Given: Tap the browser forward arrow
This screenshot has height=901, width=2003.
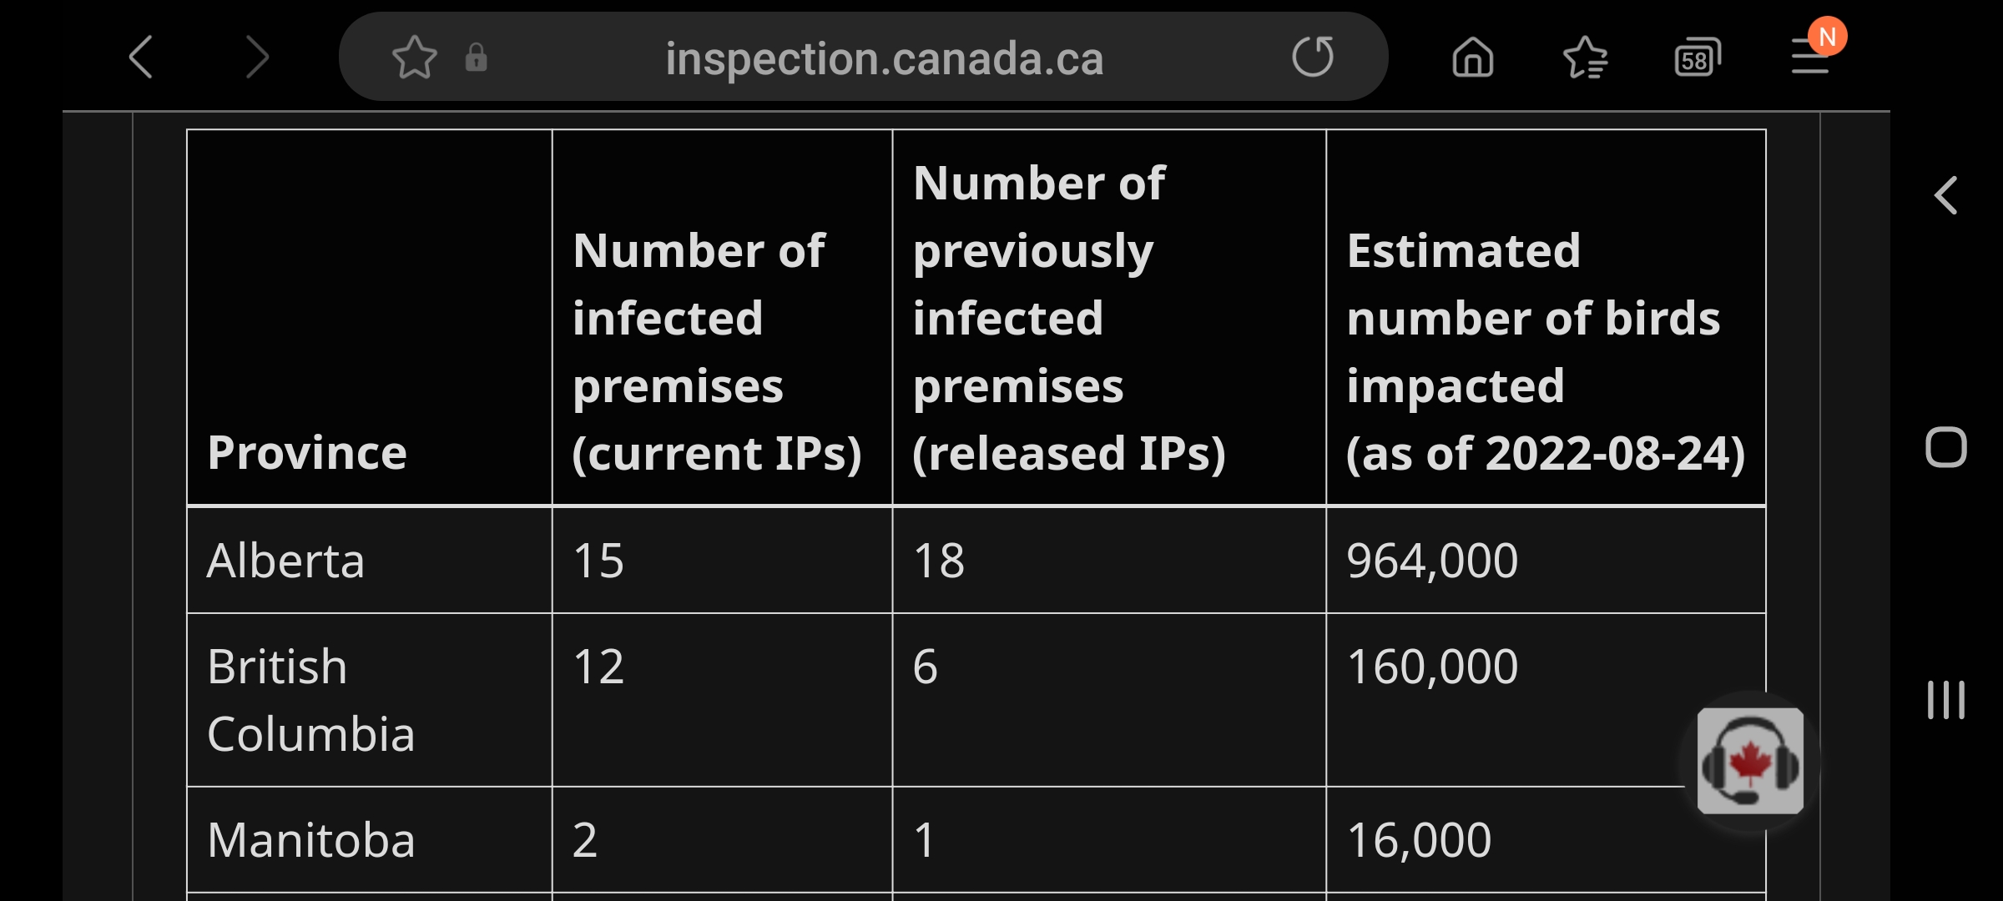Looking at the screenshot, I should tap(257, 58).
